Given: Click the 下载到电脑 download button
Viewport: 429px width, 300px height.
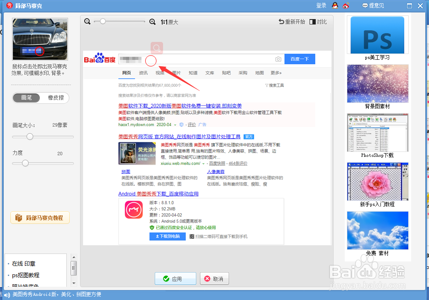Looking at the screenshot, I should point(168,236).
